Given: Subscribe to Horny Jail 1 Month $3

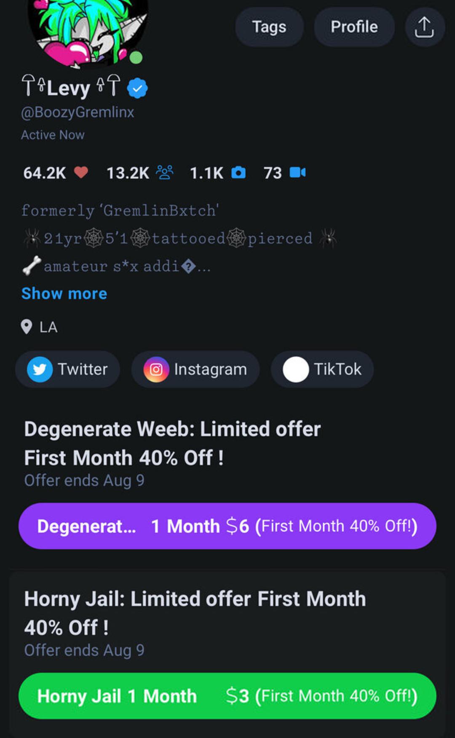Looking at the screenshot, I should (x=227, y=696).
